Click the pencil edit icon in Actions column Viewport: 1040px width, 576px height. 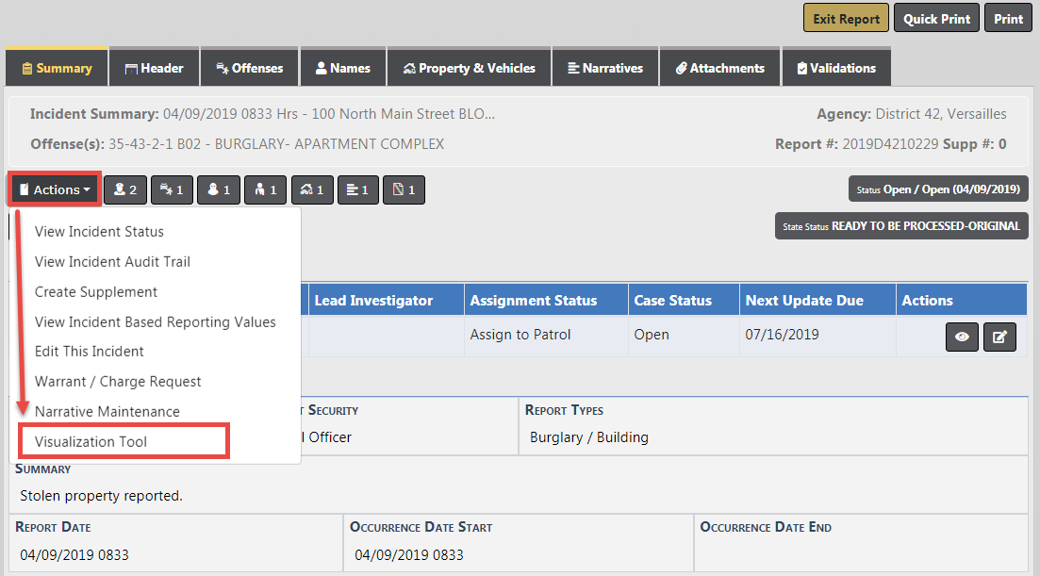[x=999, y=337]
